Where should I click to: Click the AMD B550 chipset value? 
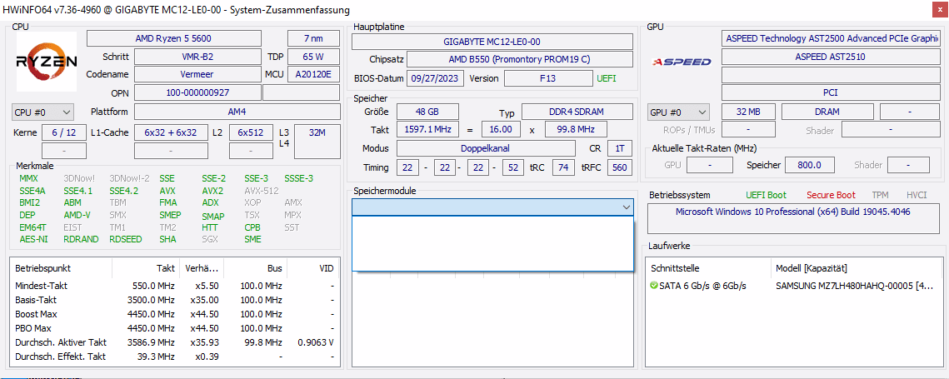click(520, 59)
